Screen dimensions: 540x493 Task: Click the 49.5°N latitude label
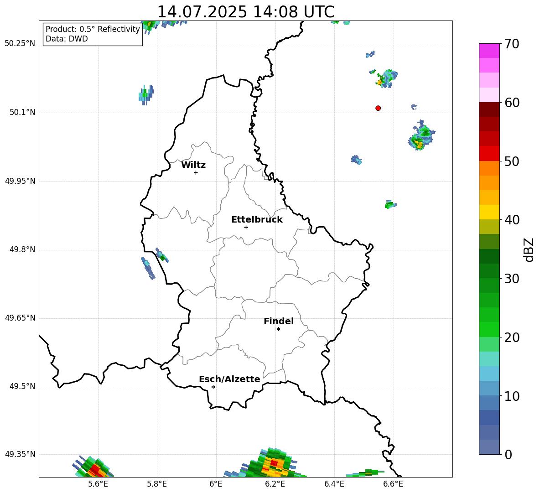pyautogui.click(x=22, y=386)
